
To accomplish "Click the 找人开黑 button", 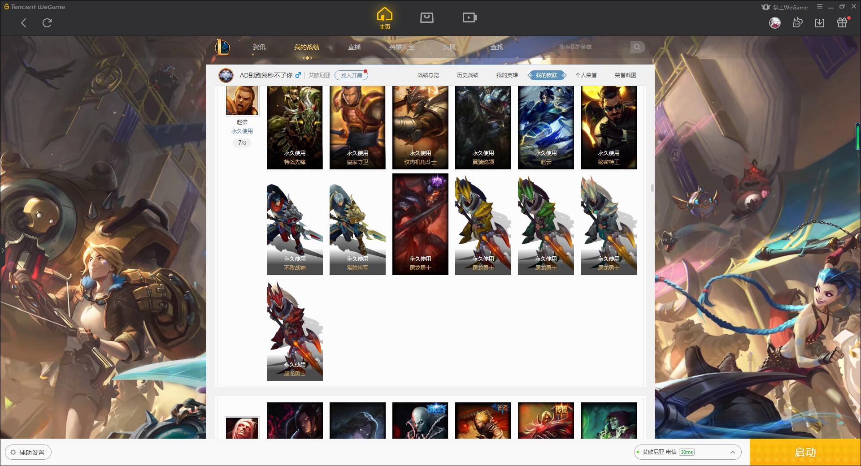I will pyautogui.click(x=351, y=75).
